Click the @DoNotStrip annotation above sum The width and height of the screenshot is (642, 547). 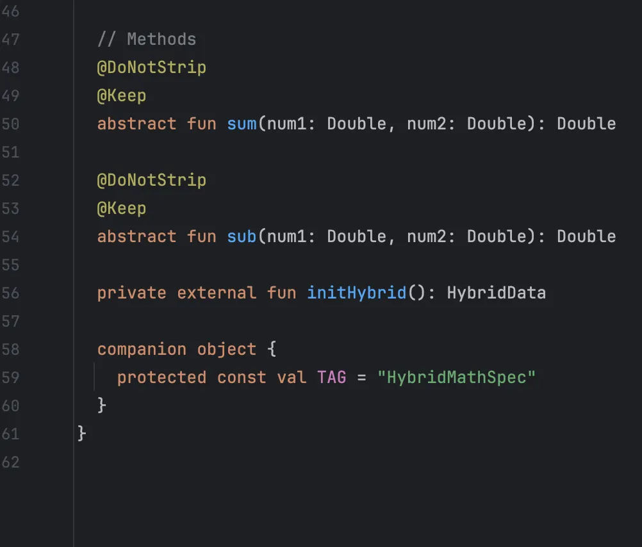[x=151, y=67]
